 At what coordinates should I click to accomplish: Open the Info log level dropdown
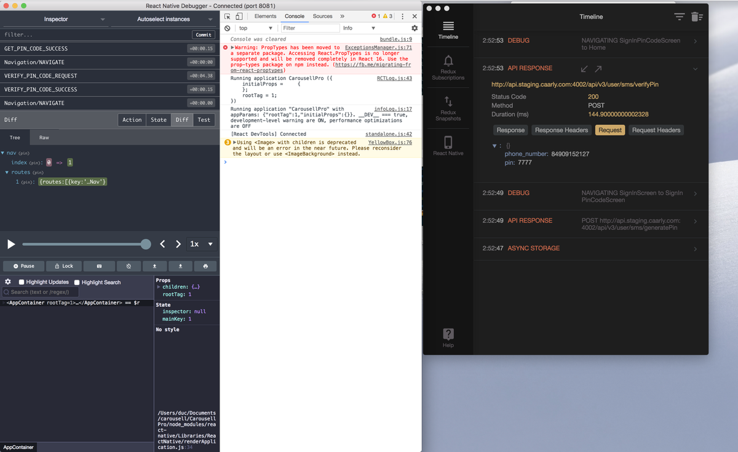tap(359, 28)
